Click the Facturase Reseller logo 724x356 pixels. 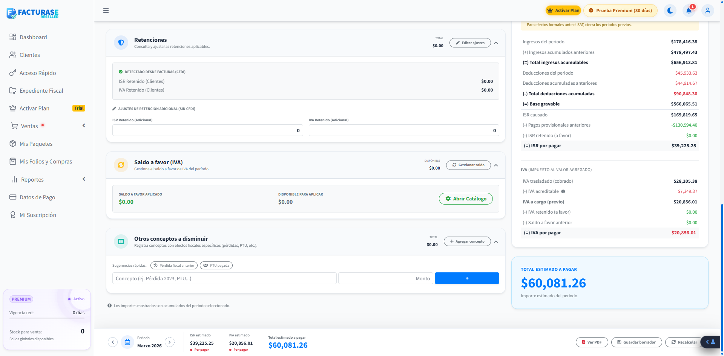(x=33, y=13)
